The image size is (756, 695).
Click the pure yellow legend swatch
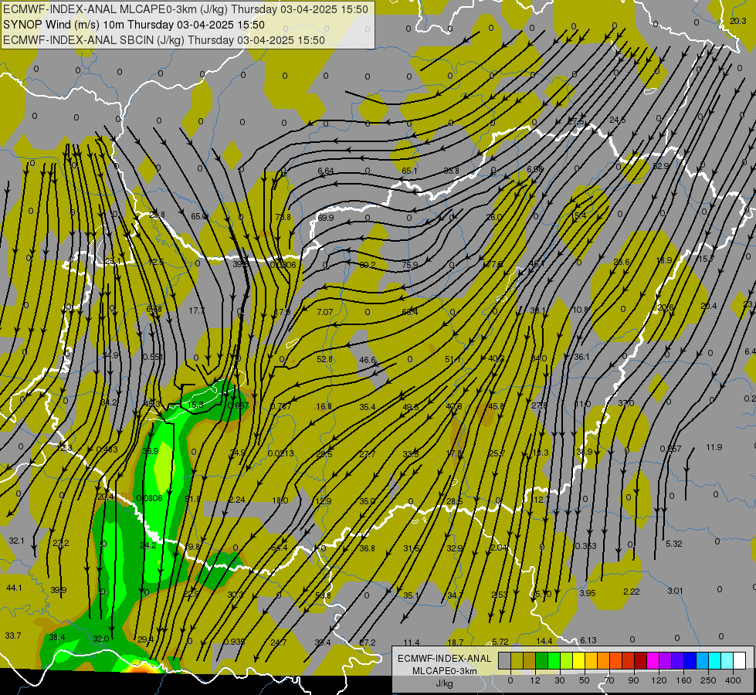coord(578,660)
